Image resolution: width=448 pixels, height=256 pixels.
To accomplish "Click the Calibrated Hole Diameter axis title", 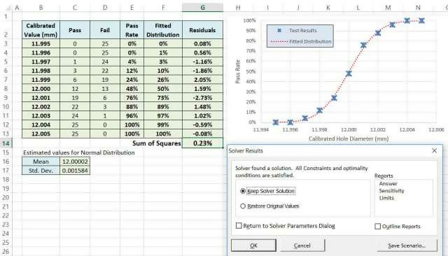I will (x=349, y=138).
